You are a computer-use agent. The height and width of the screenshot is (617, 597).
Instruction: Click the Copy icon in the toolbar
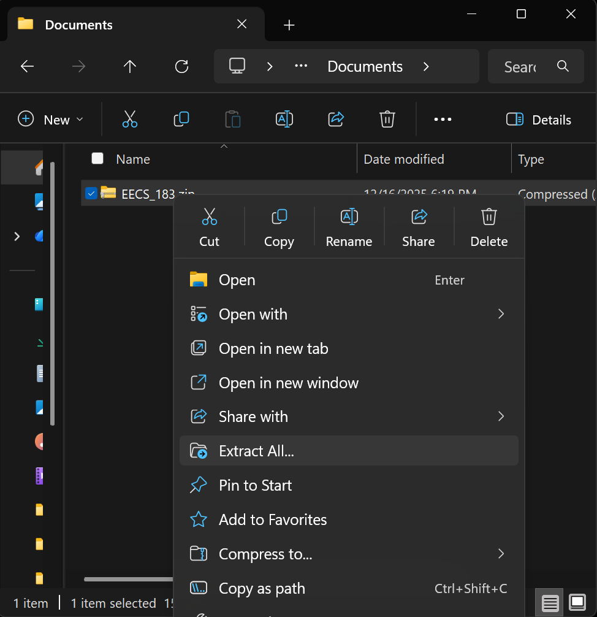point(181,119)
